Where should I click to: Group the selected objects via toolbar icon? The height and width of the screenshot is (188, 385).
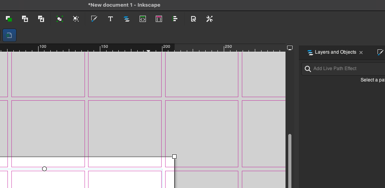pos(60,19)
